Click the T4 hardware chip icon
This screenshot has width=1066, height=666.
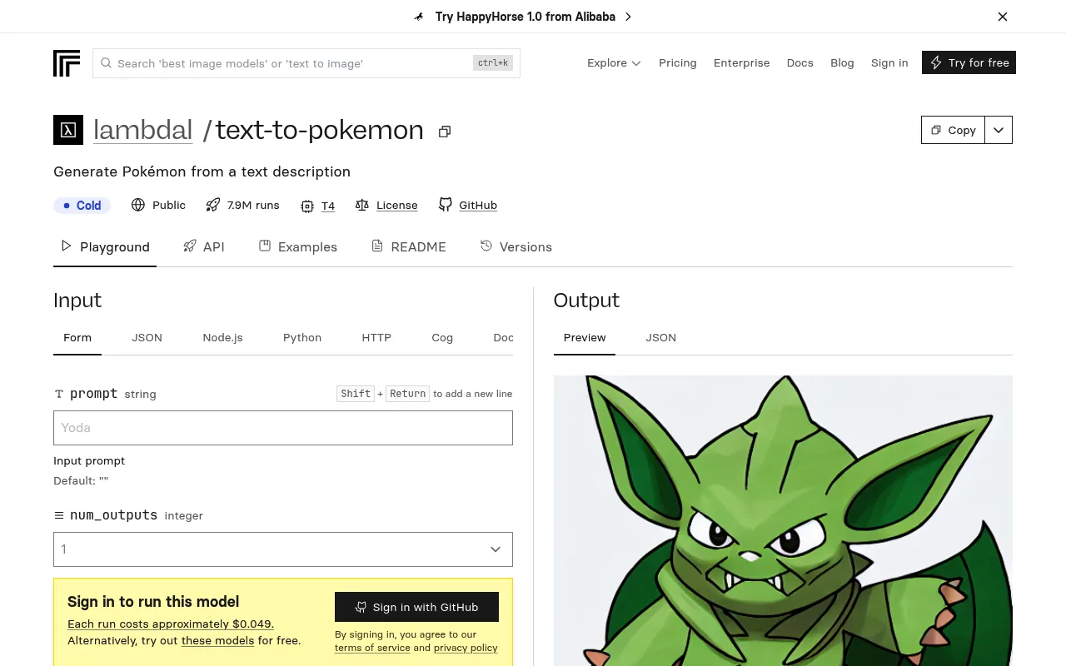coord(307,206)
